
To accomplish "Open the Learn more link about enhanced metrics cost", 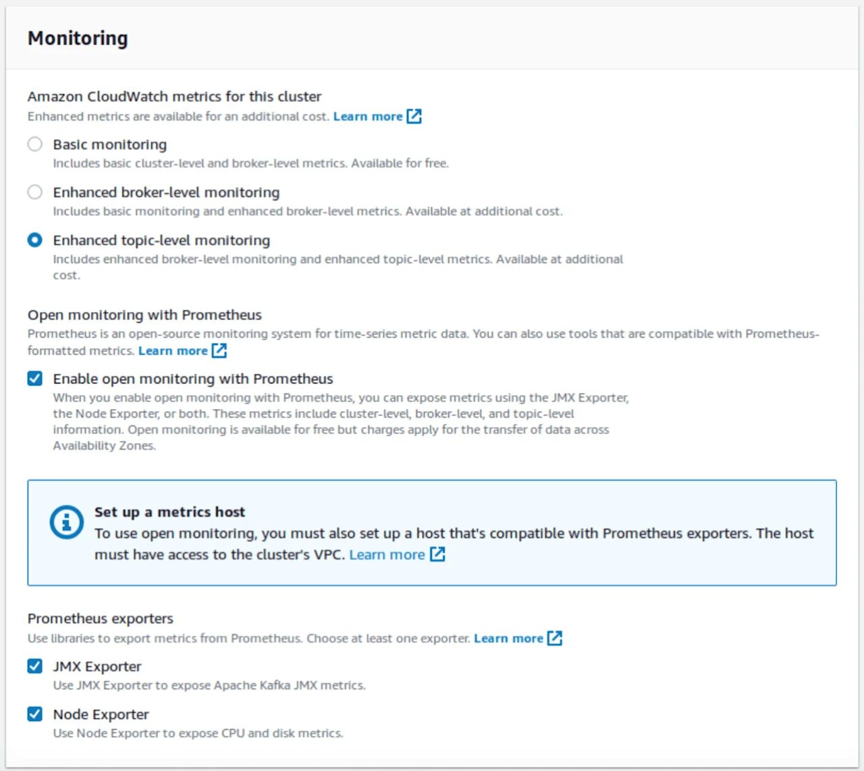I will tap(367, 116).
